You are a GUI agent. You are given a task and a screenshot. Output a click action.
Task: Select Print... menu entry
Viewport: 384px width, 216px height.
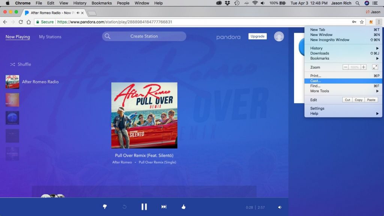click(x=343, y=76)
